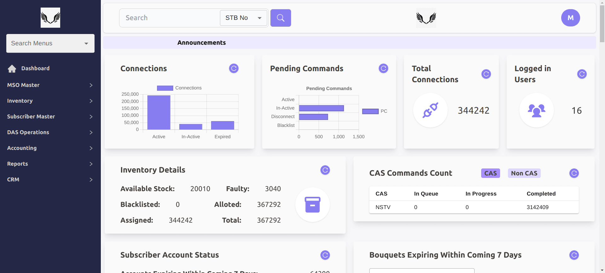Expand the MSO Master menu

50,85
